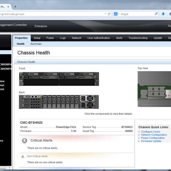Open the Configure Users quick link
The width and height of the screenshot is (171, 171).
[151, 132]
